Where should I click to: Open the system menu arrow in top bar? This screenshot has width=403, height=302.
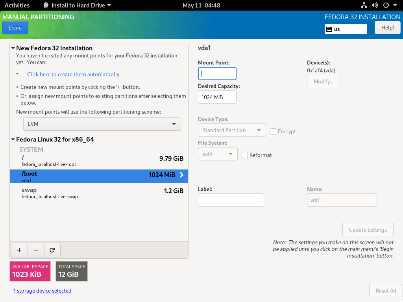point(395,5)
